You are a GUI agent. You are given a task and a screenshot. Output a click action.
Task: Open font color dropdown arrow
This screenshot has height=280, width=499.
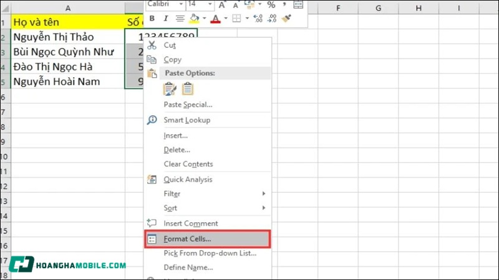[x=226, y=19]
